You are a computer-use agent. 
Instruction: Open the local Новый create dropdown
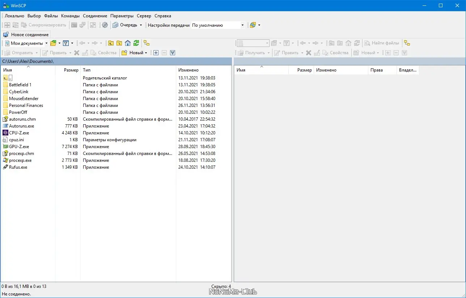[x=134, y=53]
